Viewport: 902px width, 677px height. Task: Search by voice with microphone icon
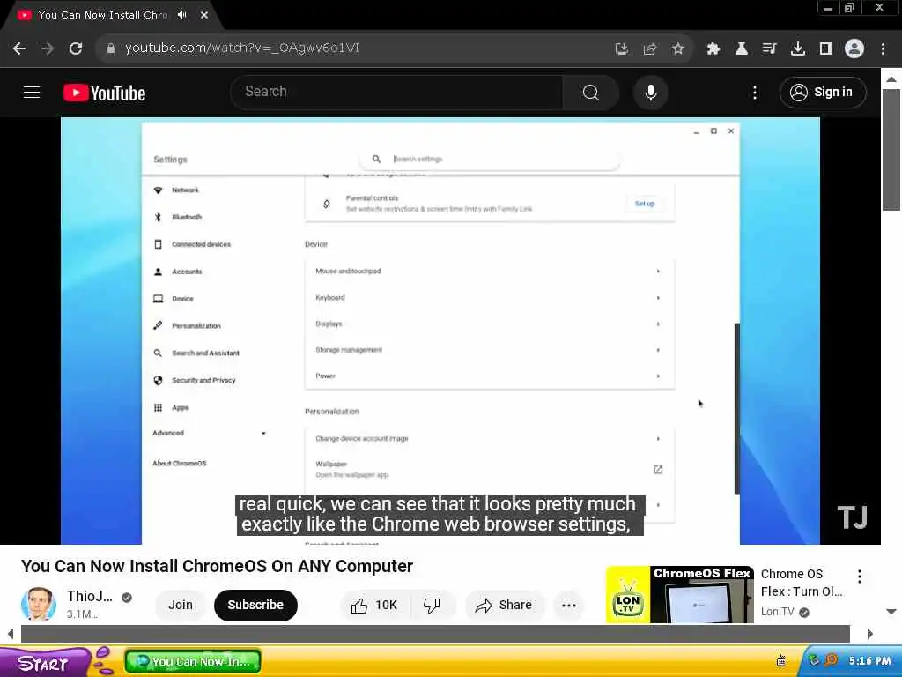click(651, 92)
